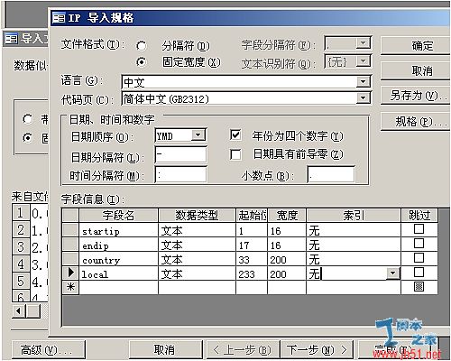Click the 另存为 (V) button
451x361 pixels.
tap(416, 96)
